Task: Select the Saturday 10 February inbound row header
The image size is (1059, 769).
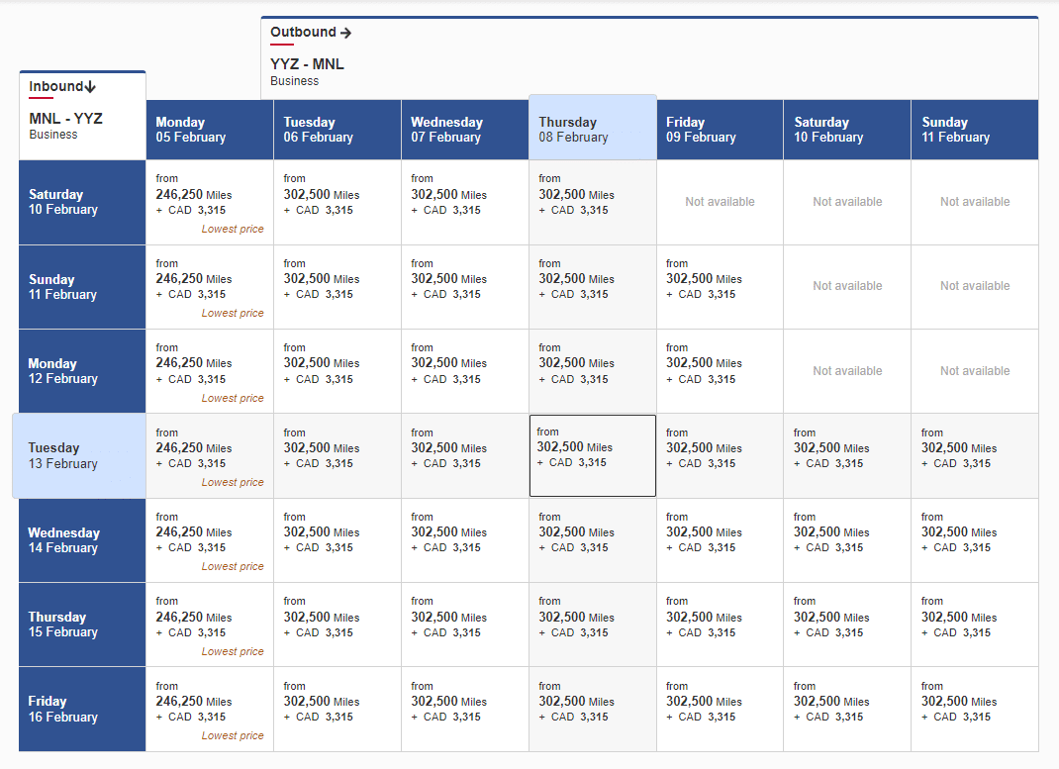Action: [x=81, y=202]
